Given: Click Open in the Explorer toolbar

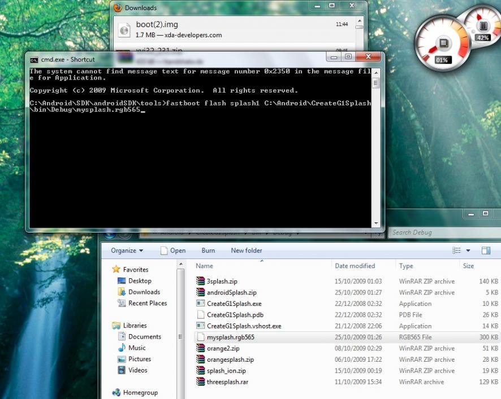Looking at the screenshot, I should [174, 251].
